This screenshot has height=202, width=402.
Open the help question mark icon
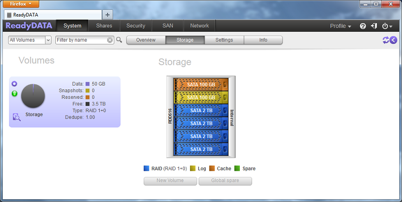click(363, 26)
